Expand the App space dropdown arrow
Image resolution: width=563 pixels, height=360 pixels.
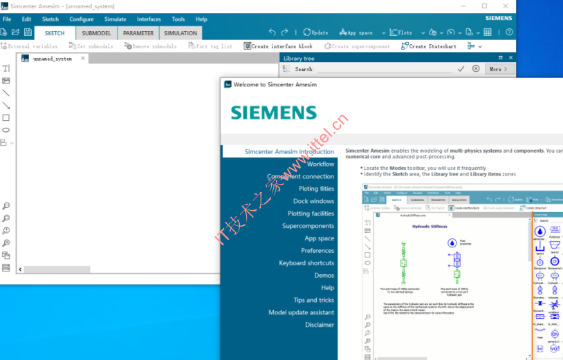[x=383, y=33]
